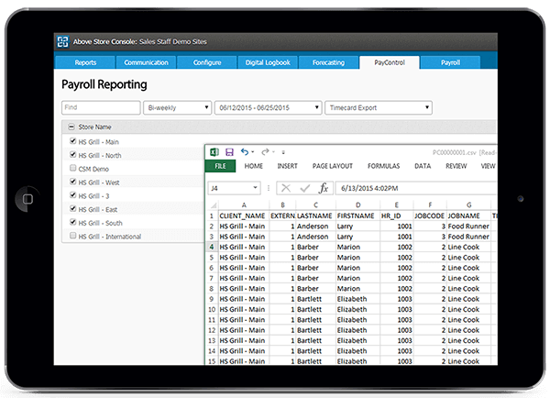Uncheck the HS Grill - North store
The width and height of the screenshot is (550, 398).
click(72, 154)
